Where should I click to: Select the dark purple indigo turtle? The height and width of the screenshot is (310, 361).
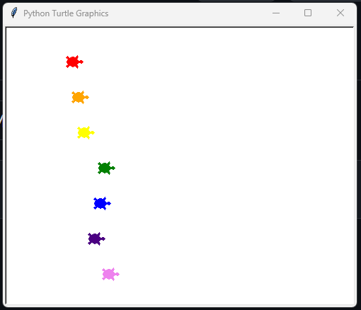96,239
